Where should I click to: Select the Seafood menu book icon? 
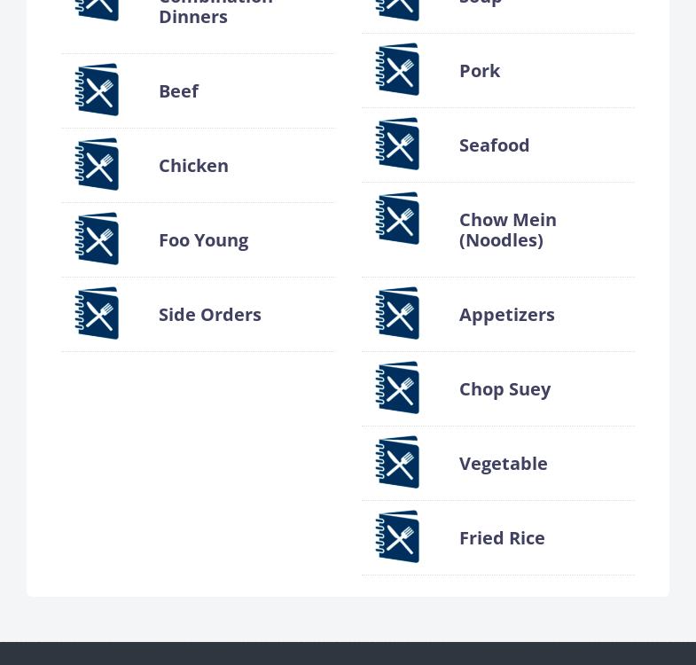(397, 144)
